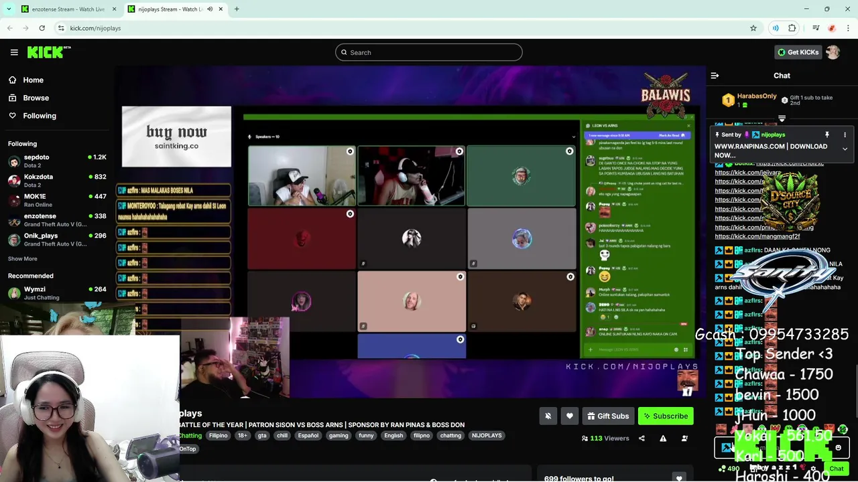Image resolution: width=858 pixels, height=482 pixels.
Task: Click the chill tag
Action: tap(282, 435)
